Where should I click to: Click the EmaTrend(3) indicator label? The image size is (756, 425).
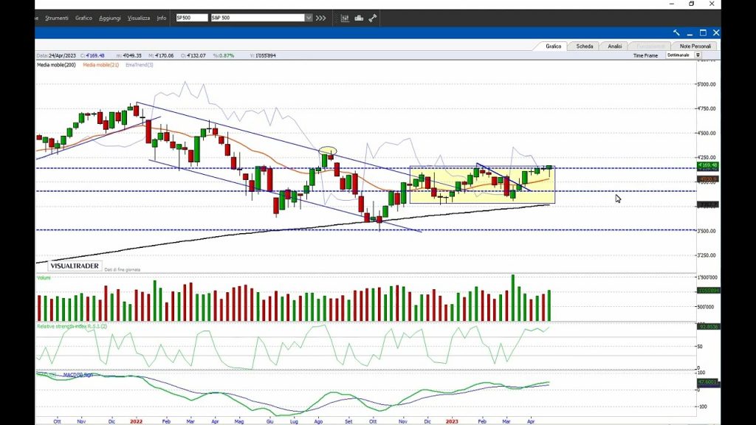140,65
